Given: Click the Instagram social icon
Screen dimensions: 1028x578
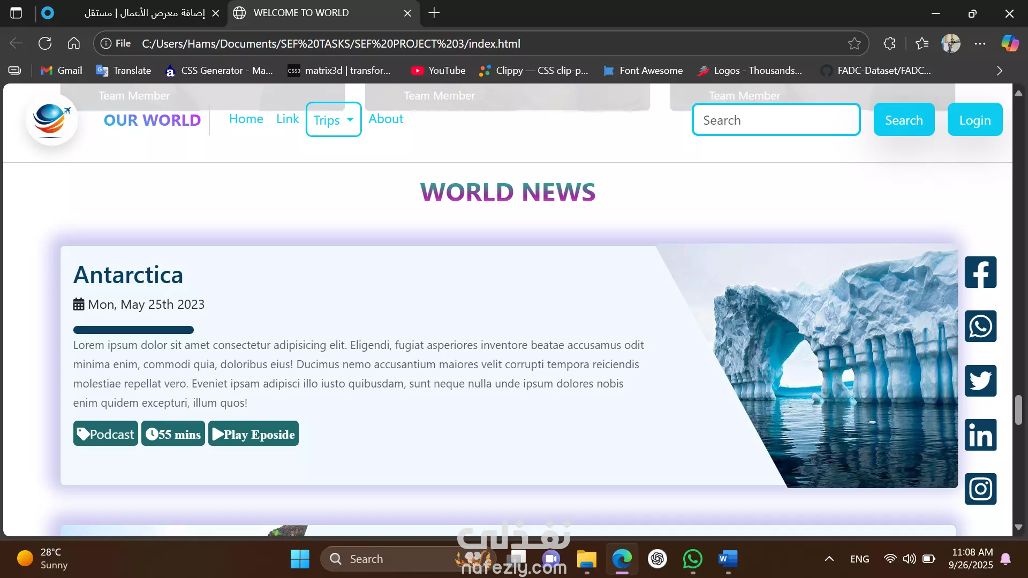Looking at the screenshot, I should [x=980, y=489].
